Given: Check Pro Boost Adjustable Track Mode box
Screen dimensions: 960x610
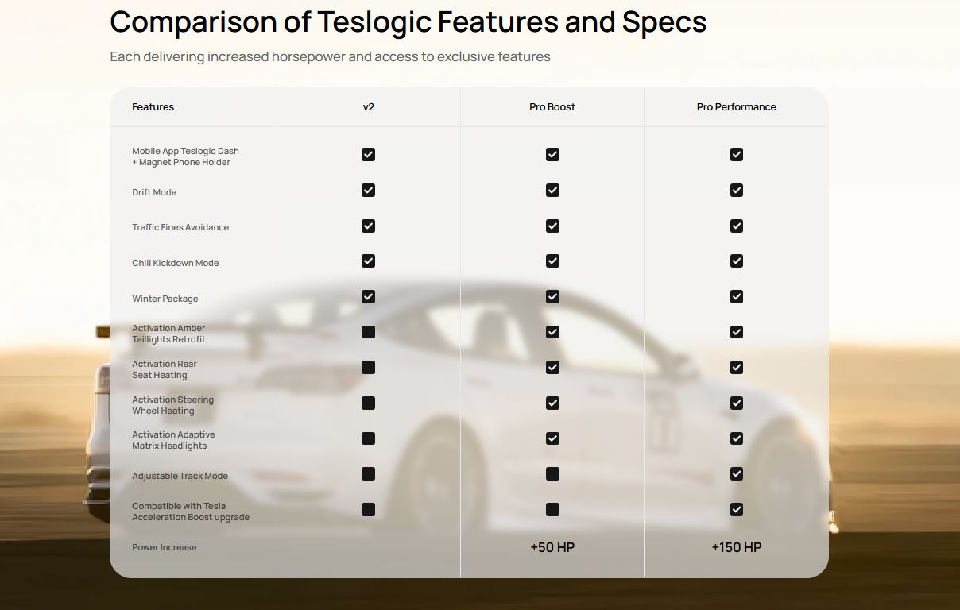Looking at the screenshot, I should pyautogui.click(x=552, y=474).
